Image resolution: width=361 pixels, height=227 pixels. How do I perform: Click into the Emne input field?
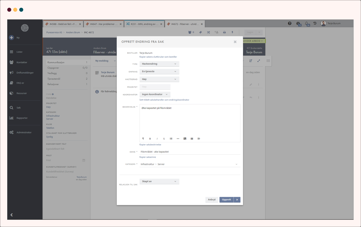coord(189,152)
